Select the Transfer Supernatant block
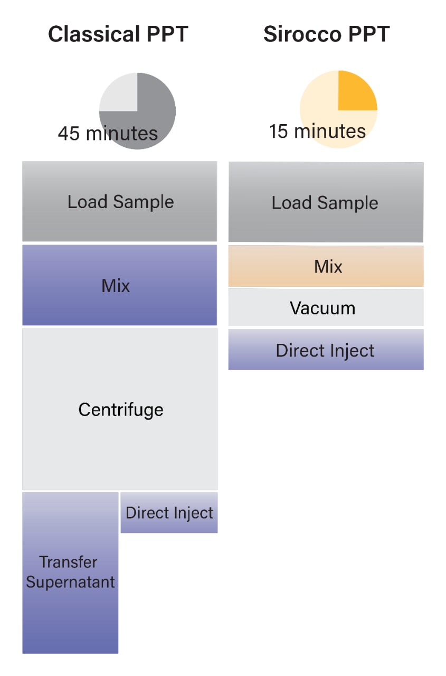Viewport: 446px width, 676px height. pos(70,572)
